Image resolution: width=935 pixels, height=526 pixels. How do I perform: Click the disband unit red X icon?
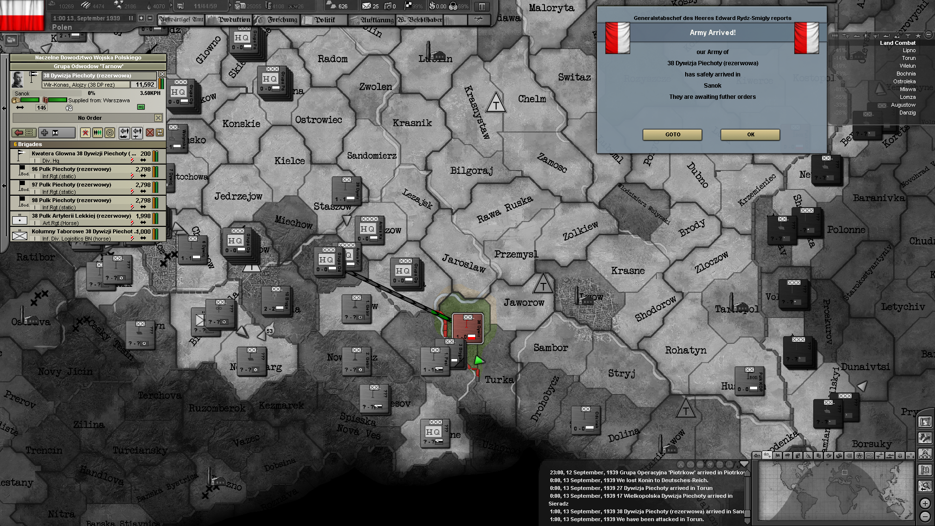pos(150,132)
